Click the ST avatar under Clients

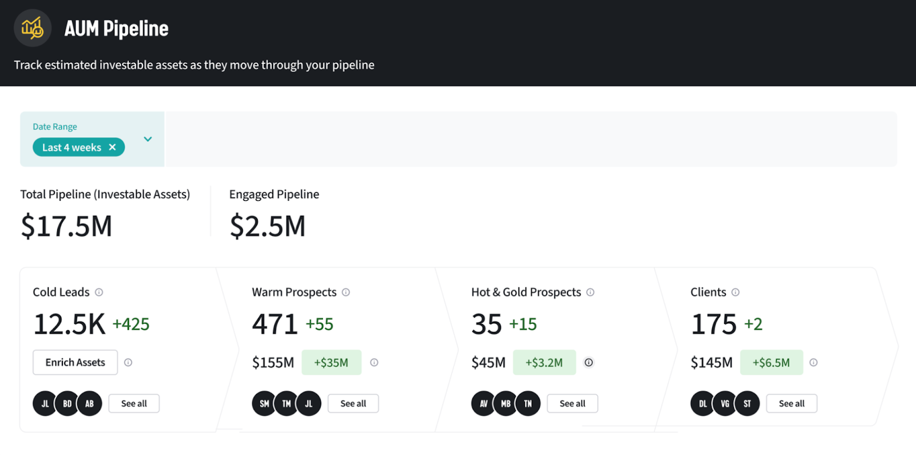click(x=747, y=403)
